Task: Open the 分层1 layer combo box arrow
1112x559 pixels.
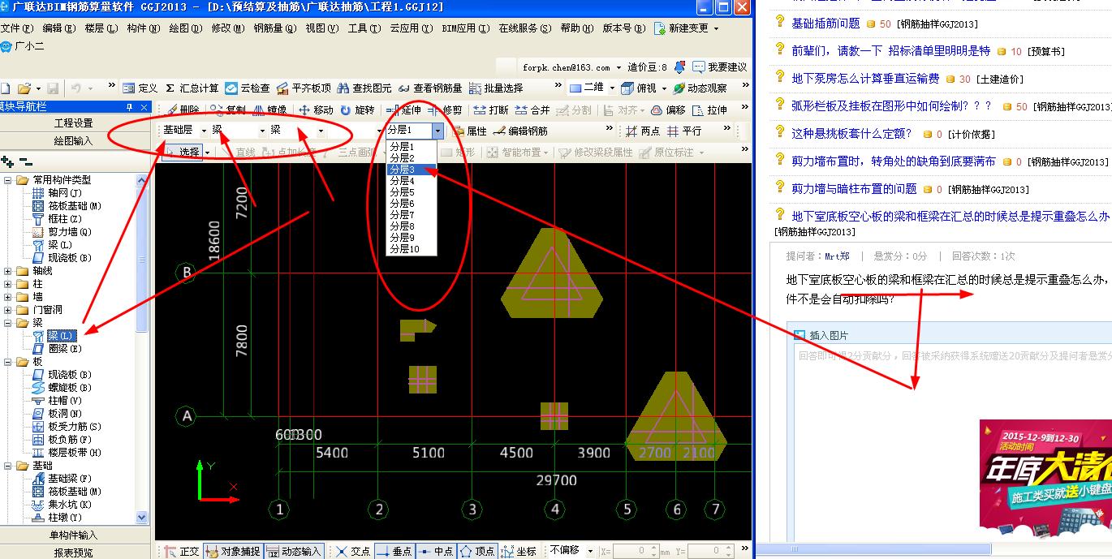Action: click(437, 131)
